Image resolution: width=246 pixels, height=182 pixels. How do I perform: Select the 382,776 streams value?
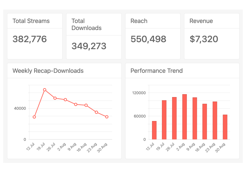tap(30, 39)
